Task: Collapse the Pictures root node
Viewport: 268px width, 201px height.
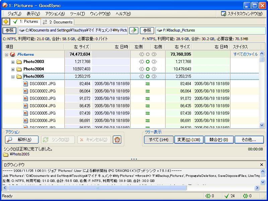Action: pyautogui.click(x=6, y=55)
